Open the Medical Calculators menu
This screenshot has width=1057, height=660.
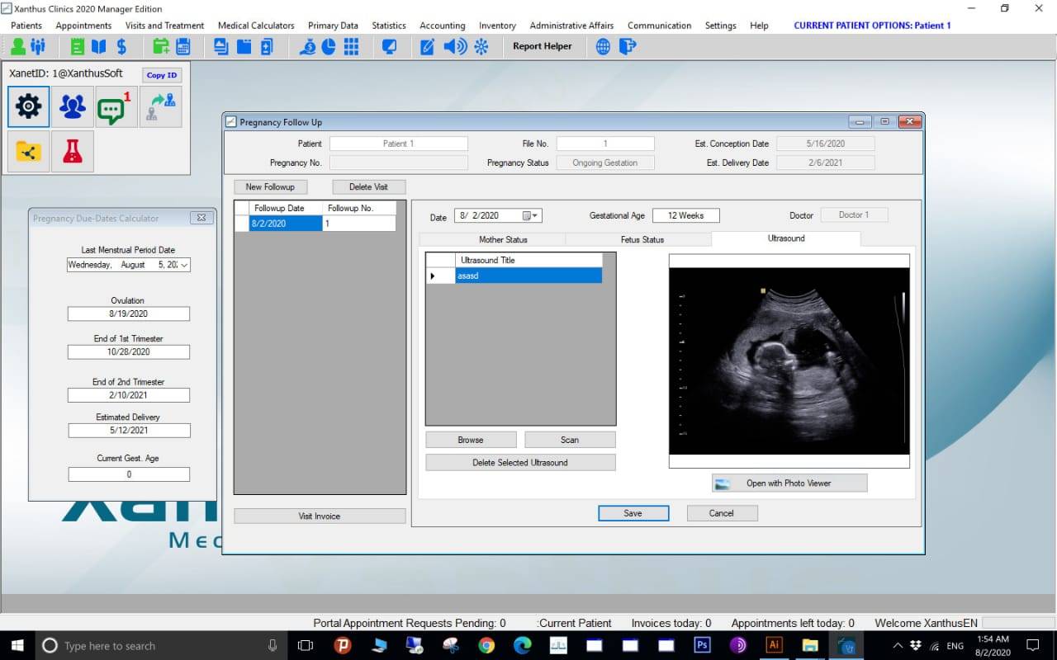pyautogui.click(x=256, y=26)
